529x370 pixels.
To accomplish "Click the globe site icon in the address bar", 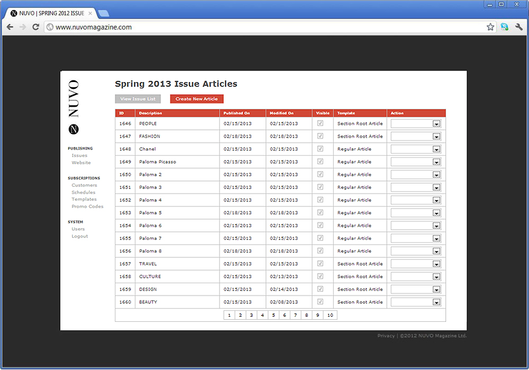I will click(x=50, y=27).
